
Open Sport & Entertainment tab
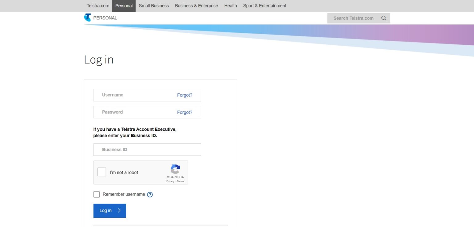coord(264,6)
